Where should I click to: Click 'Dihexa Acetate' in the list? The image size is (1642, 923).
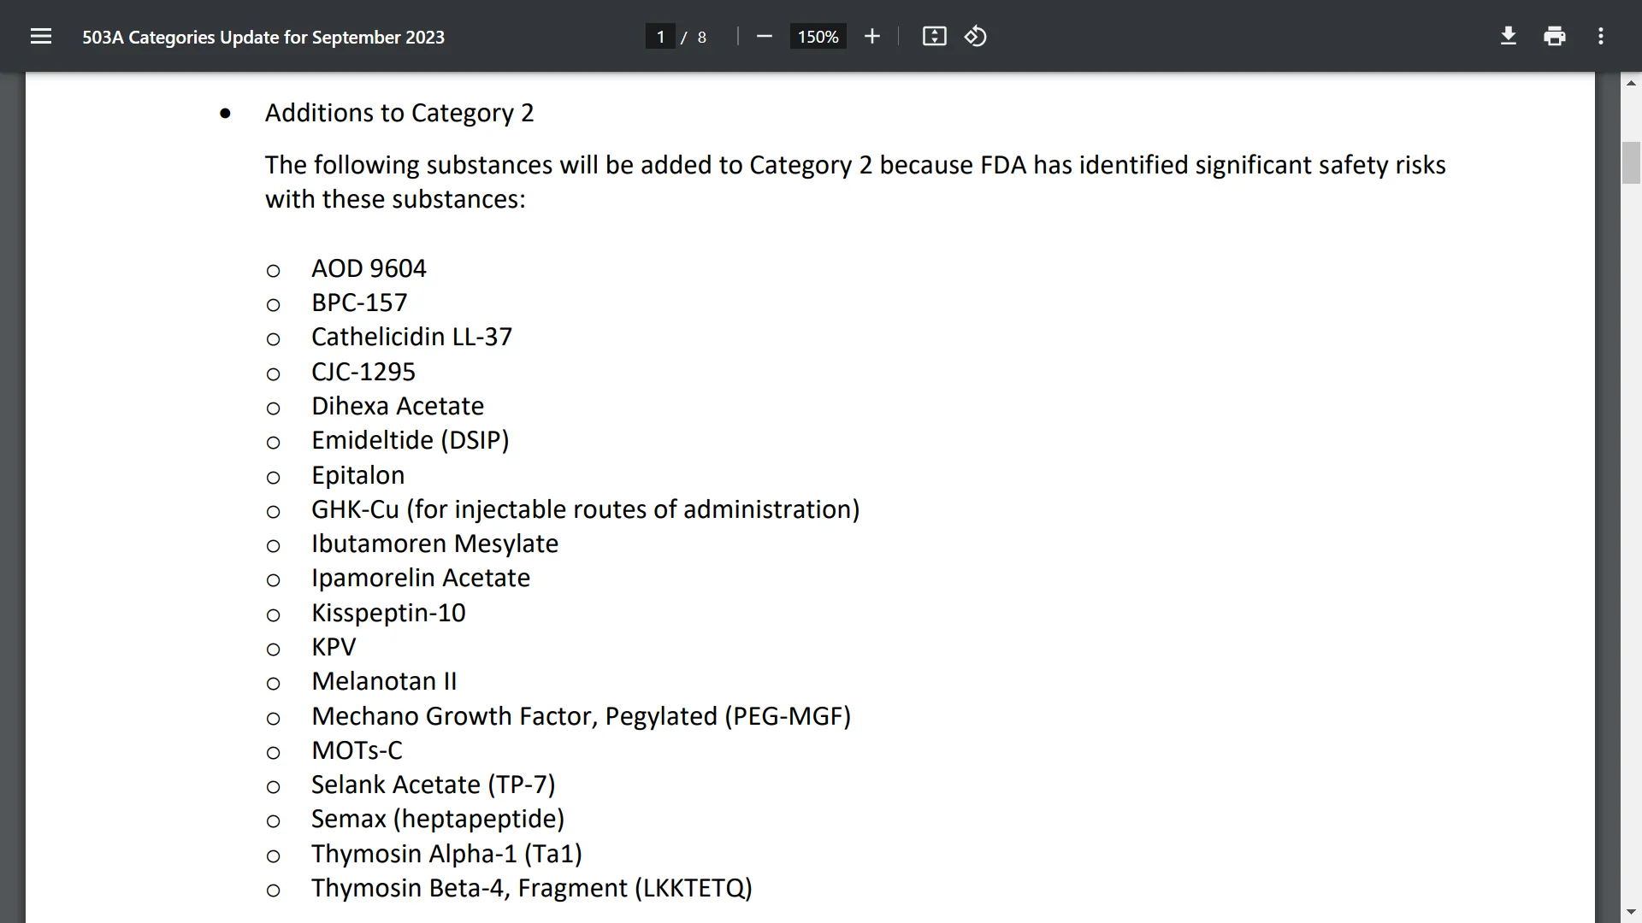(398, 406)
